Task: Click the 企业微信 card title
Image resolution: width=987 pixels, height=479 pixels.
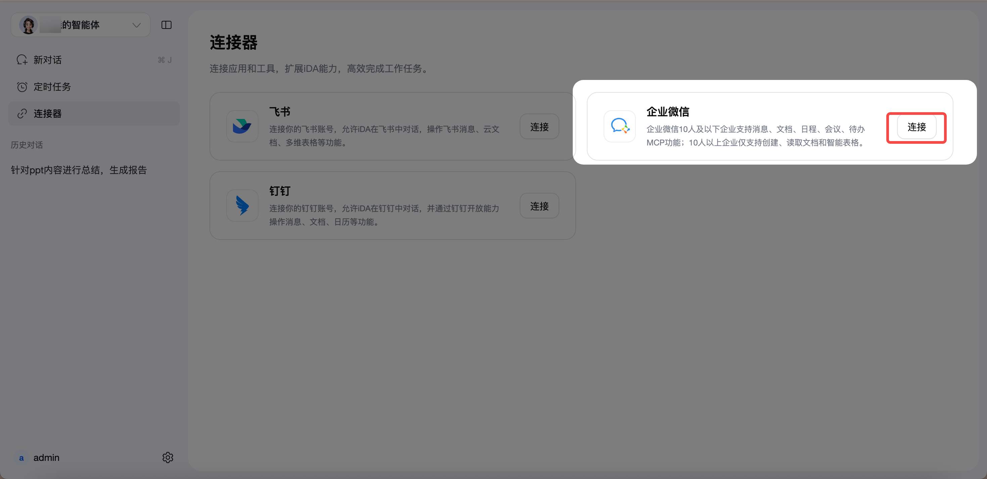Action: click(668, 112)
